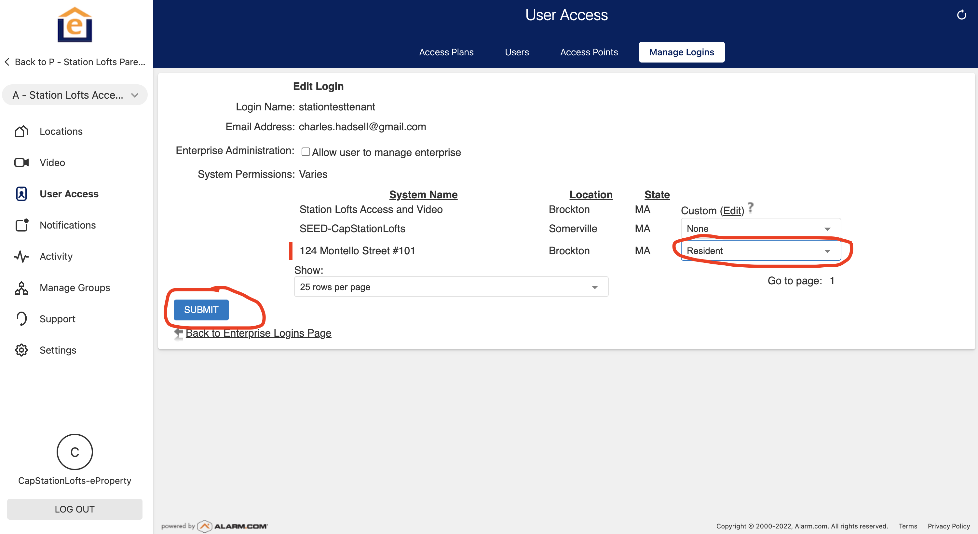The width and height of the screenshot is (978, 534).
Task: Select the Manage Logins tab
Action: (x=682, y=52)
